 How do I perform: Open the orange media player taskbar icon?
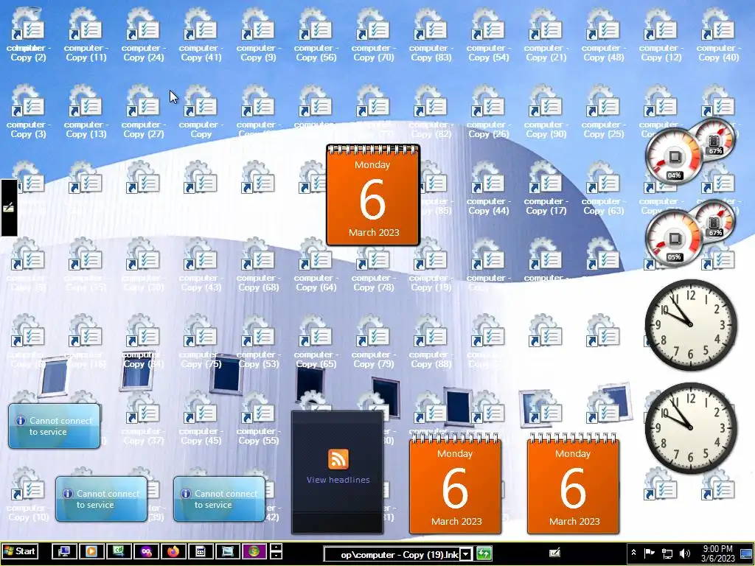tap(91, 551)
